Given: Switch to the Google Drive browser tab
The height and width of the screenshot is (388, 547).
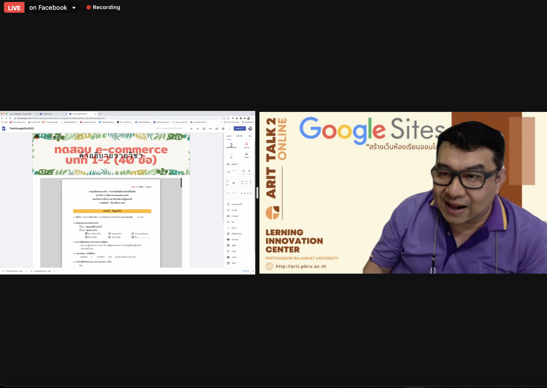Looking at the screenshot, I should coord(24,114).
